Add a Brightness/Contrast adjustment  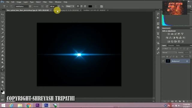(x=169, y=34)
